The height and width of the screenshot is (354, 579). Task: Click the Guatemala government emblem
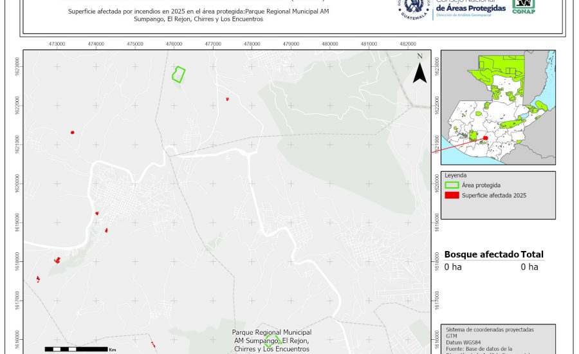click(x=413, y=8)
